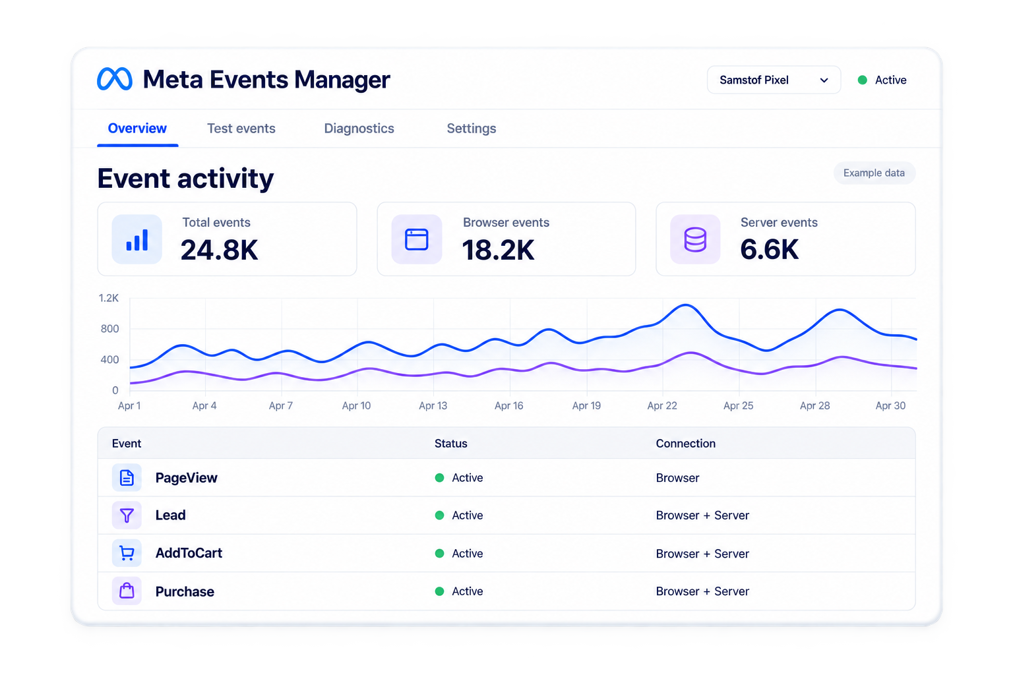Click the Event column header
The width and height of the screenshot is (1013, 675).
tap(127, 444)
